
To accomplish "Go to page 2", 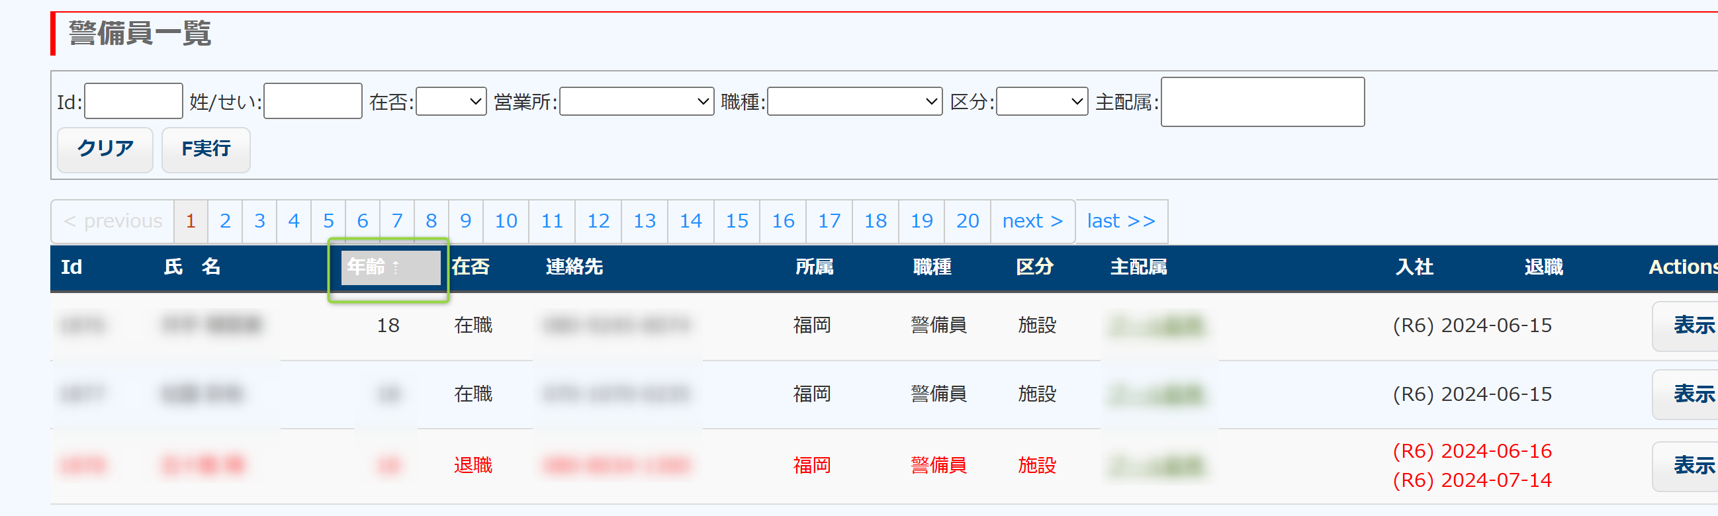I will 225,222.
